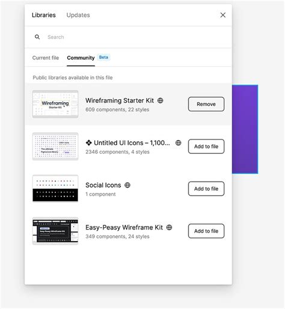This screenshot has width=285, height=309.
Task: Add Untitled UI Icons to file
Action: [x=206, y=146]
